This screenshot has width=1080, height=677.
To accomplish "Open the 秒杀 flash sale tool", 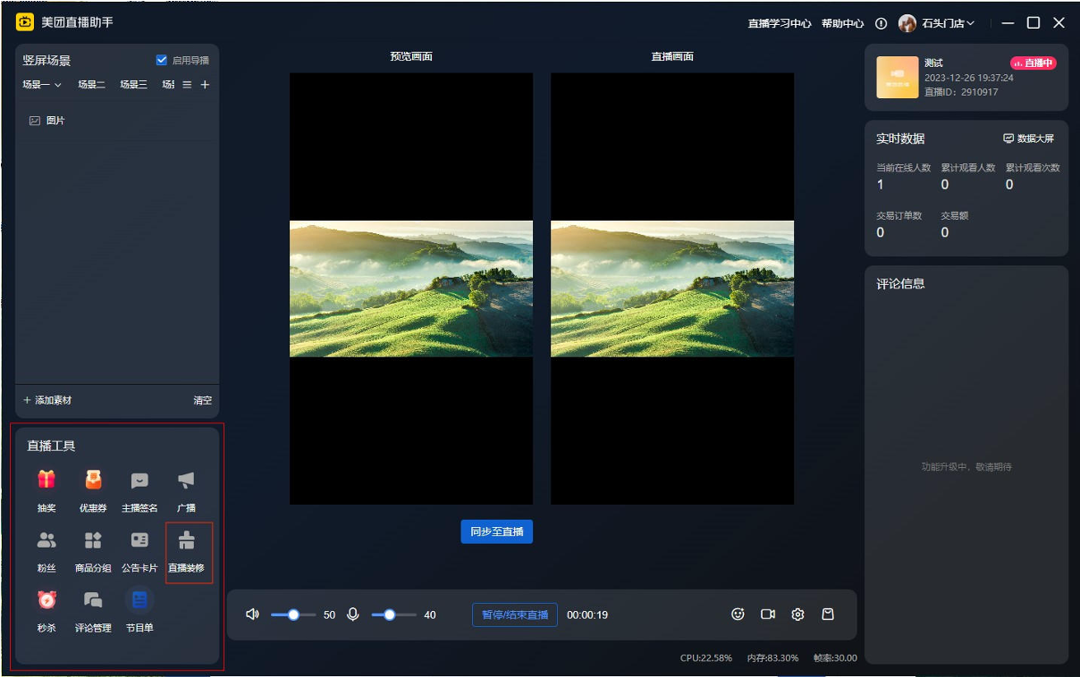I will 46,609.
